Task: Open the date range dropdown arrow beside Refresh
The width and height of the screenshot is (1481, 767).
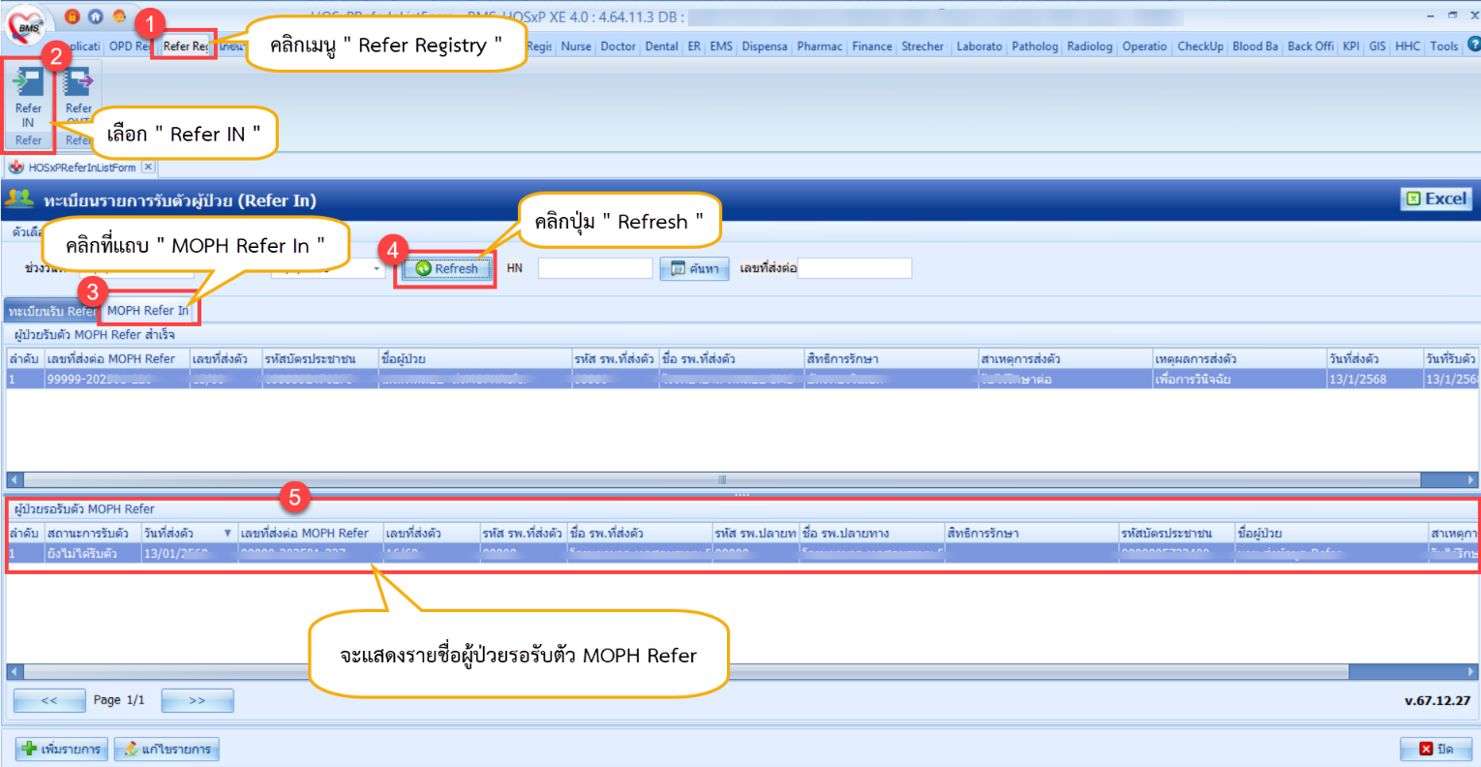Action: (x=378, y=268)
